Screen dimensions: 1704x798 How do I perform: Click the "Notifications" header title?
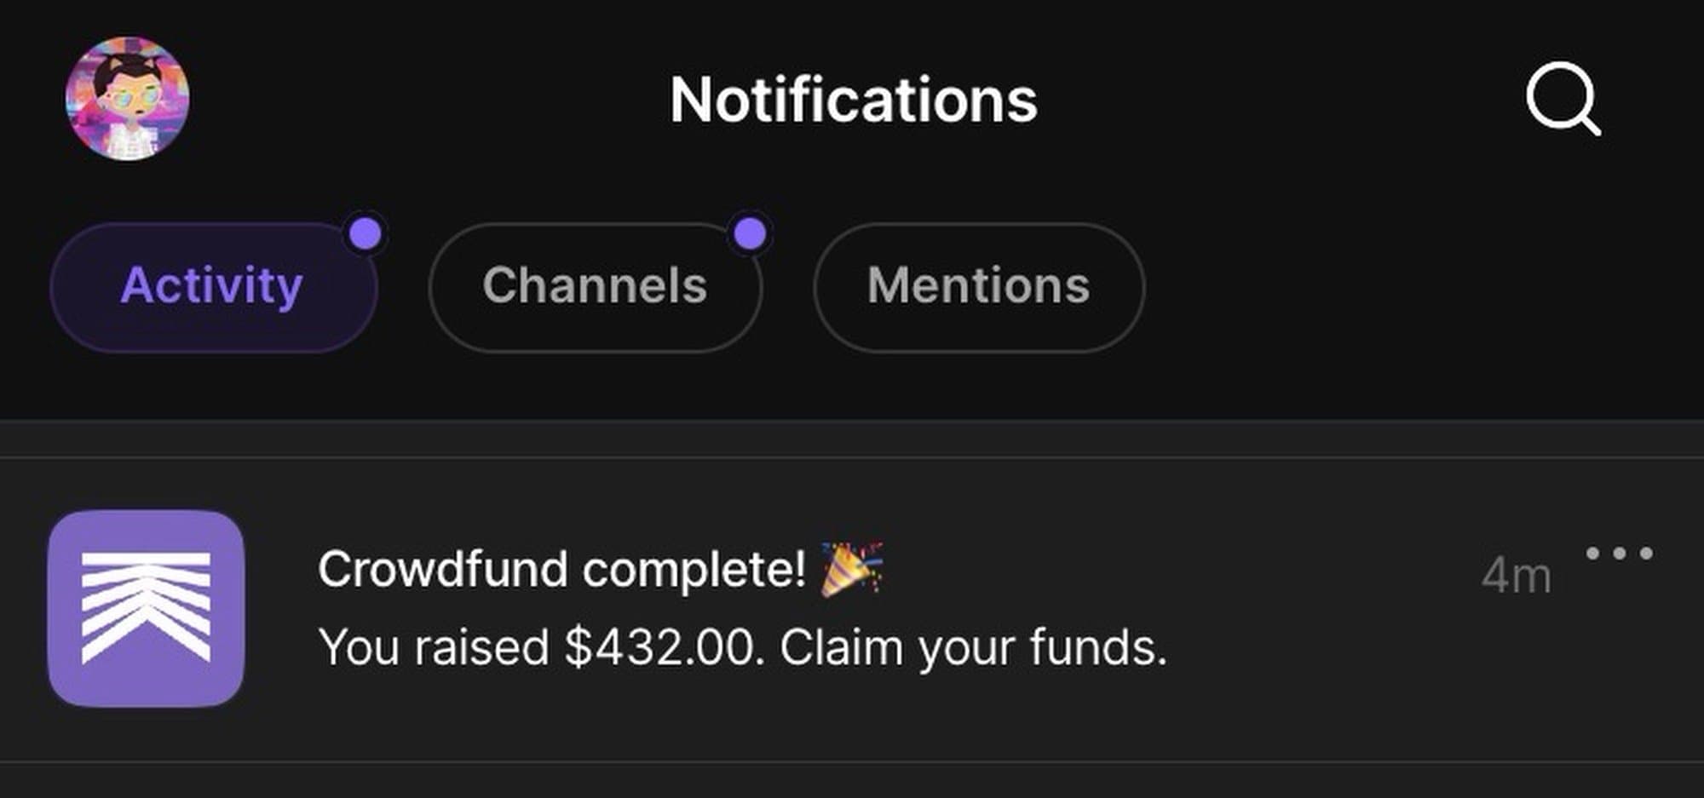853,100
